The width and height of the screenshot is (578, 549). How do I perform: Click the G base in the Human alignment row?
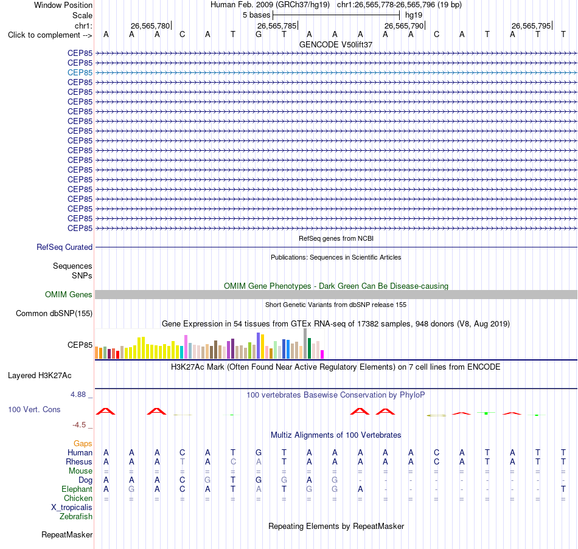tap(259, 452)
